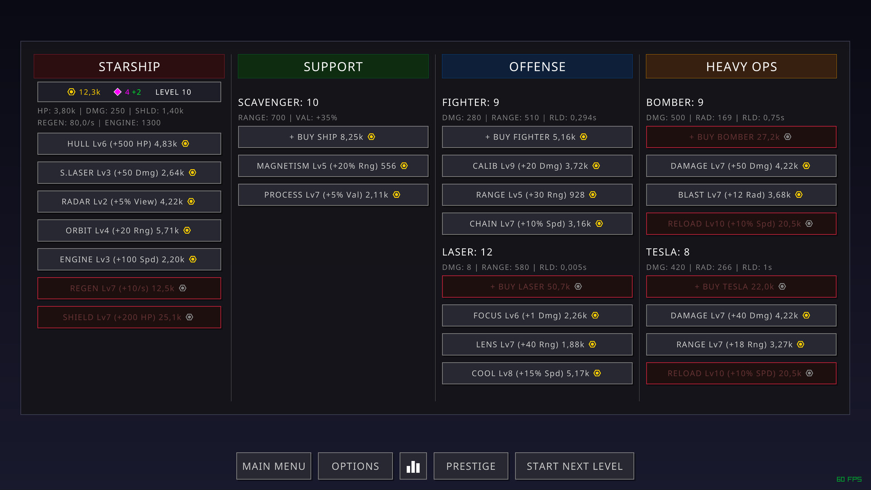Screen dimensions: 871x490
Task: Click the nut icon on BUY SHIP button
Action: coord(371,137)
